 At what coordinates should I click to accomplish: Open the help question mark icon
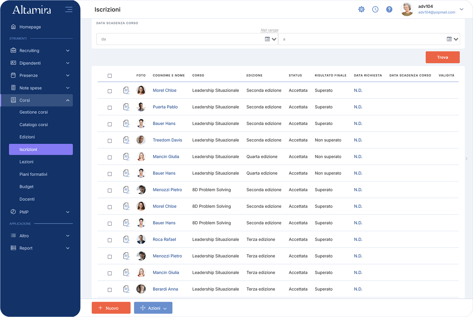tap(389, 9)
